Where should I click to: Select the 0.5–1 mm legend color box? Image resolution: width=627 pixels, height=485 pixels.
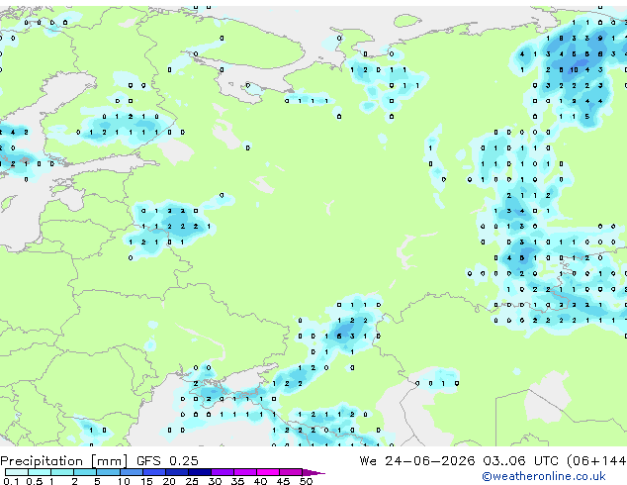[40, 472]
